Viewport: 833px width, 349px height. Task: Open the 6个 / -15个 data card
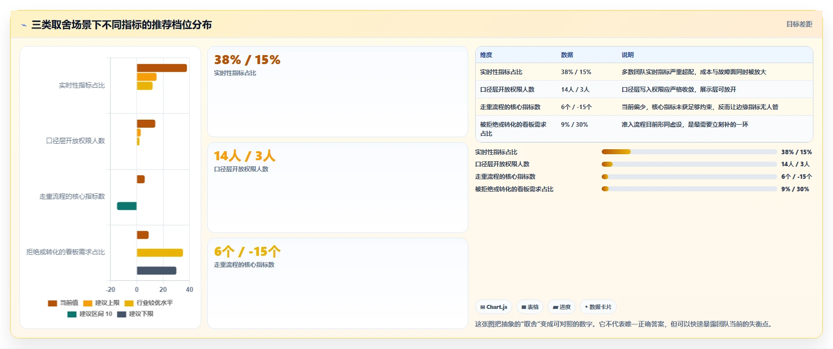[338, 283]
